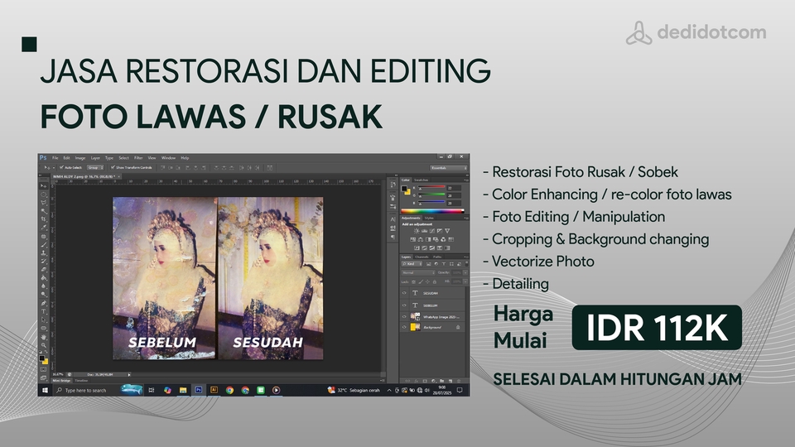Screen dimensions: 795x447
Task: Click the lock position icon
Action: pos(427,281)
